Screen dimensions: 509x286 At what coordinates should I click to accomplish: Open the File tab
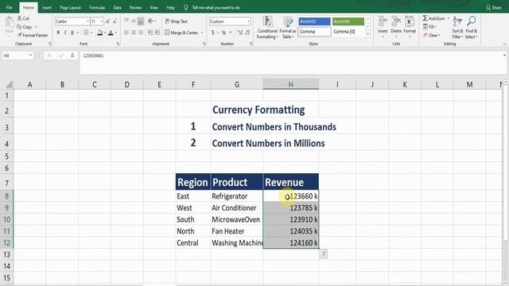tap(9, 7)
